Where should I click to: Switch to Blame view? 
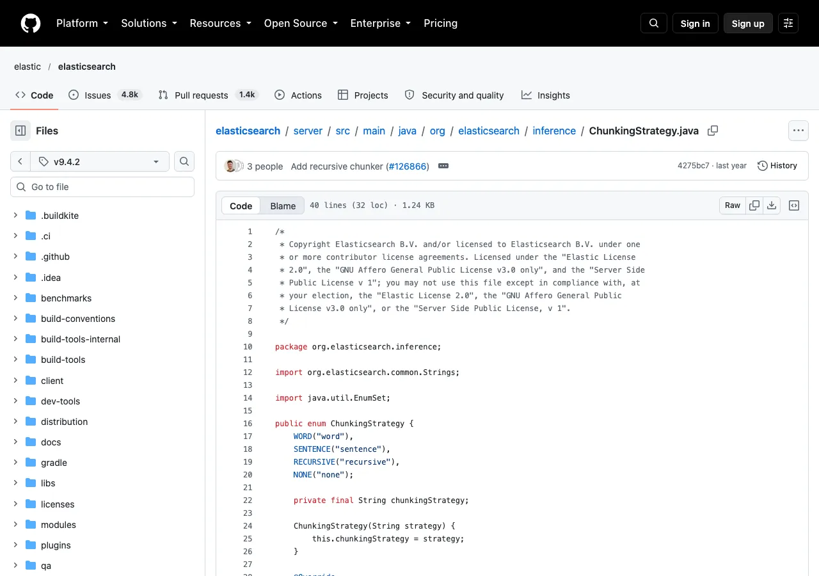283,205
